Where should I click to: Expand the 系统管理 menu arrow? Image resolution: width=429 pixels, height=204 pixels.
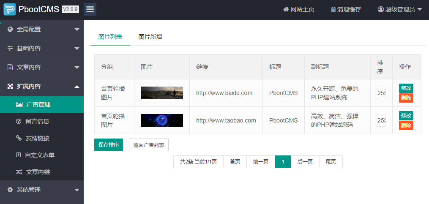77,190
